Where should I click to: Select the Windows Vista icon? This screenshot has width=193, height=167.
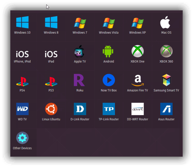(109, 22)
